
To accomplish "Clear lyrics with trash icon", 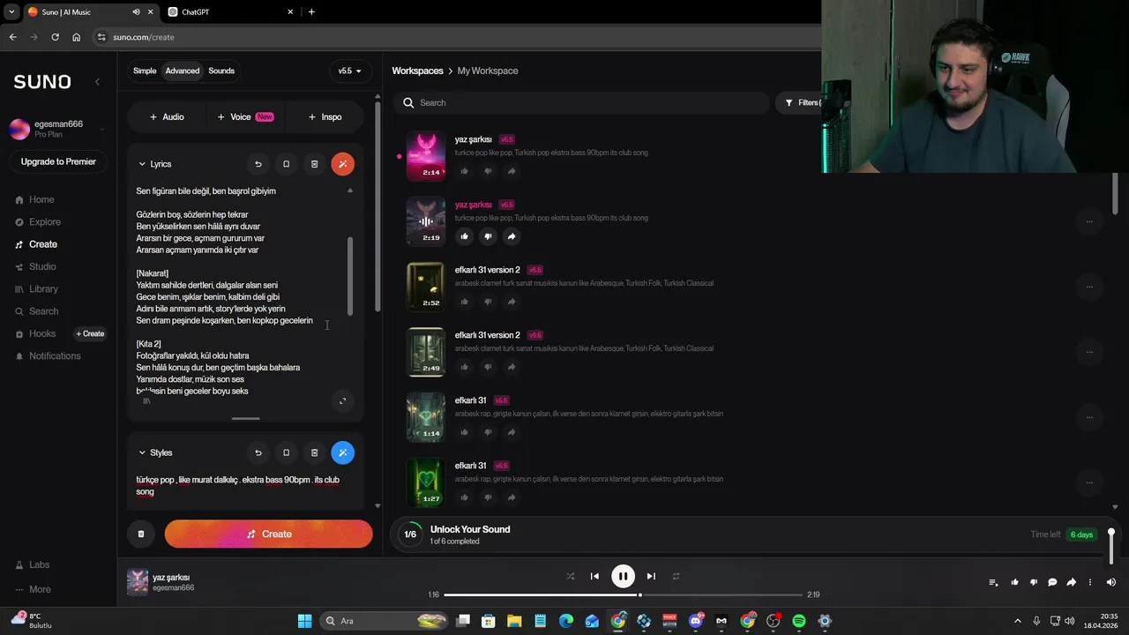I will point(314,164).
